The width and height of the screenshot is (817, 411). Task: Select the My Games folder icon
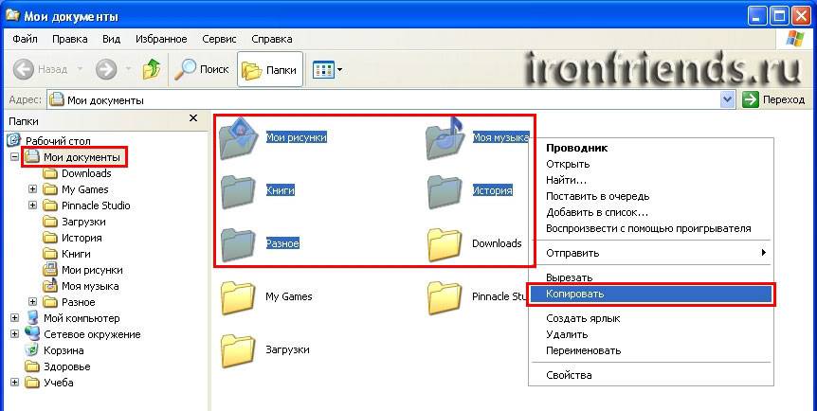238,296
